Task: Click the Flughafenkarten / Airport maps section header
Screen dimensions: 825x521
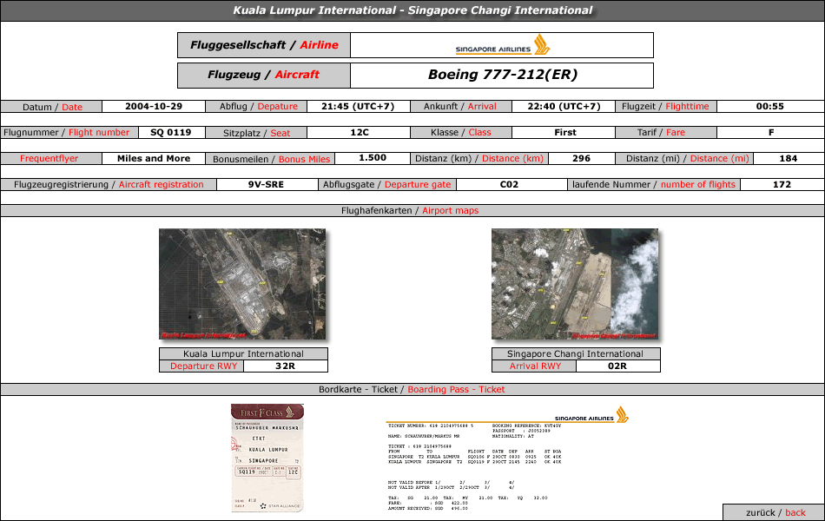Action: 412,210
